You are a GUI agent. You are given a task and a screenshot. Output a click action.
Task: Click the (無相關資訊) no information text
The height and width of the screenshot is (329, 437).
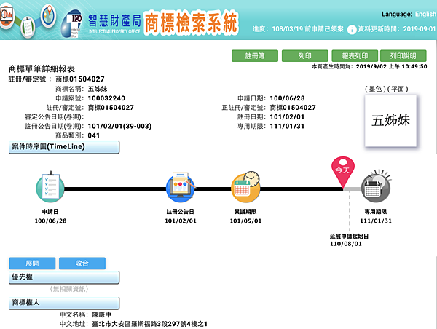(69, 289)
